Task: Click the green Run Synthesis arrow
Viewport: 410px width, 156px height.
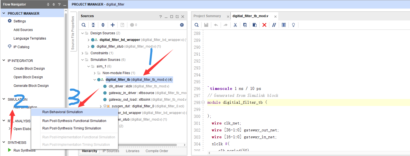Action: [x=10, y=150]
